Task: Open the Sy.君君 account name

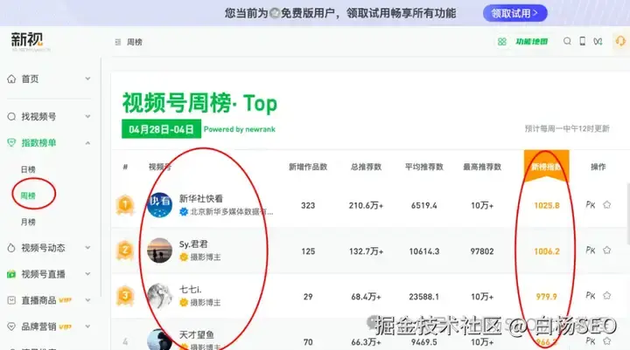Action: pyautogui.click(x=193, y=244)
